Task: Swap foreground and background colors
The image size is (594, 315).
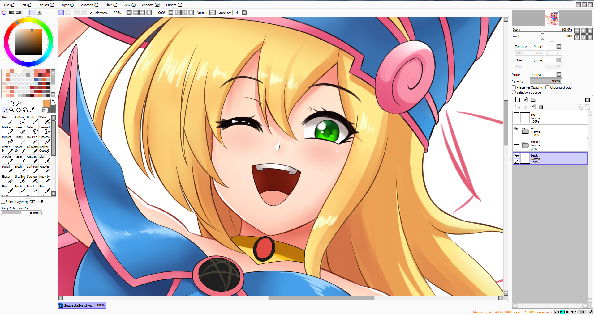Action: coord(53,101)
